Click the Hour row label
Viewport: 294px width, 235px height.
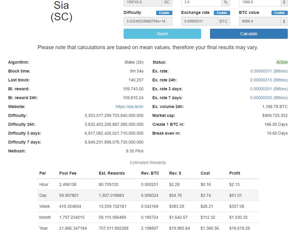click(44, 185)
